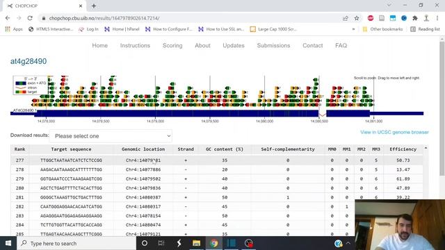Close the CHOPCHOP tab
This screenshot has height=250, width=445.
(x=81, y=6)
